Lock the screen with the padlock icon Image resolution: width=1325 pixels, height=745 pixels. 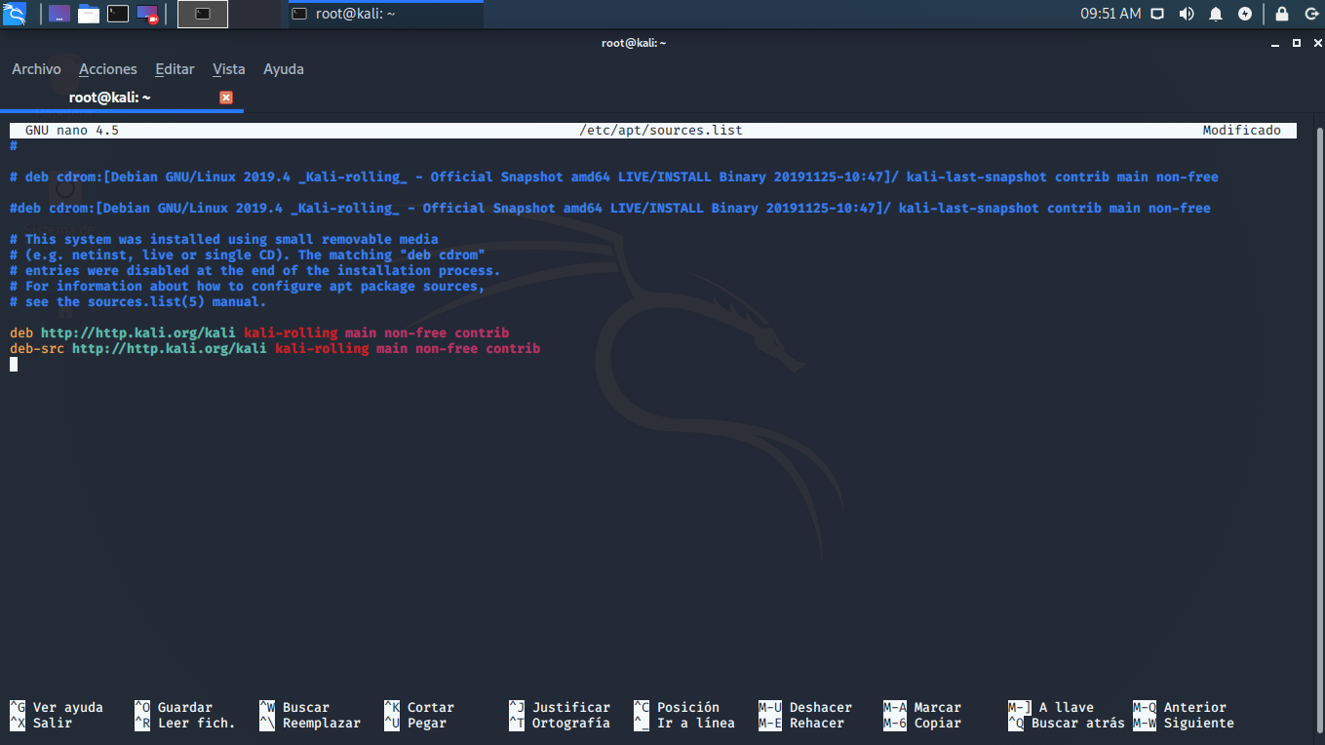[1282, 14]
